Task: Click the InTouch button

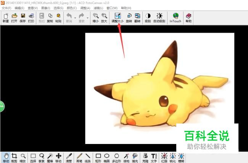Action: pyautogui.click(x=176, y=17)
